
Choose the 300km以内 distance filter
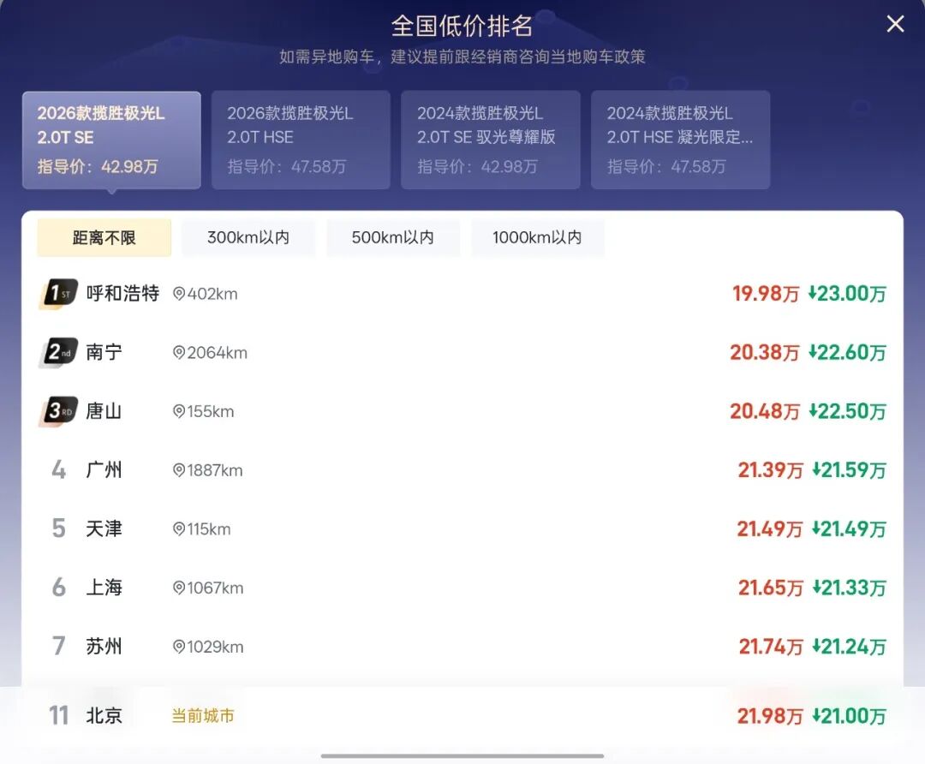248,238
